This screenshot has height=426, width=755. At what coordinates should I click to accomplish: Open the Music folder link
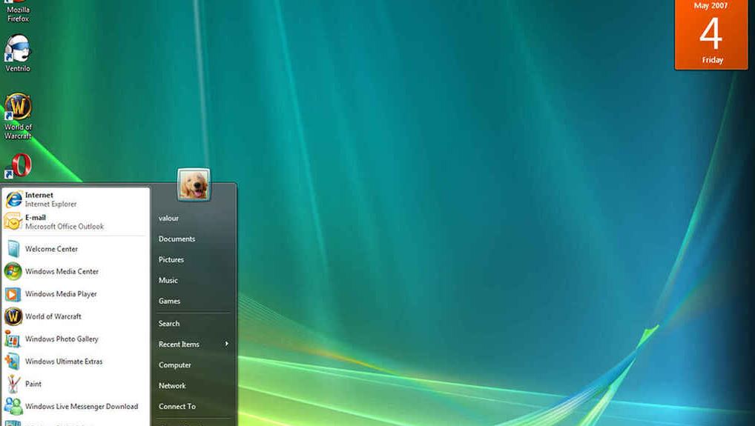[168, 280]
